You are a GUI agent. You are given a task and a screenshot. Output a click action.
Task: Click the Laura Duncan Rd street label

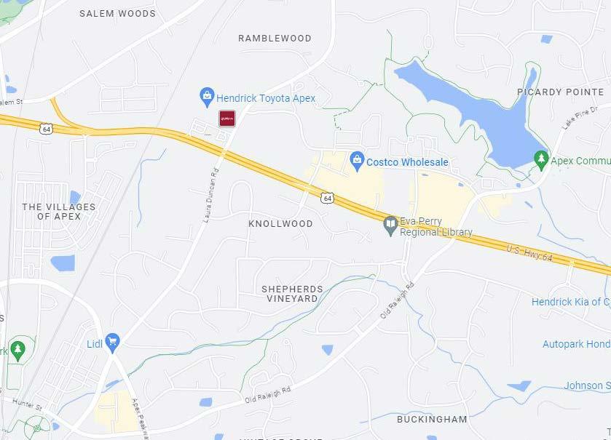(x=210, y=196)
